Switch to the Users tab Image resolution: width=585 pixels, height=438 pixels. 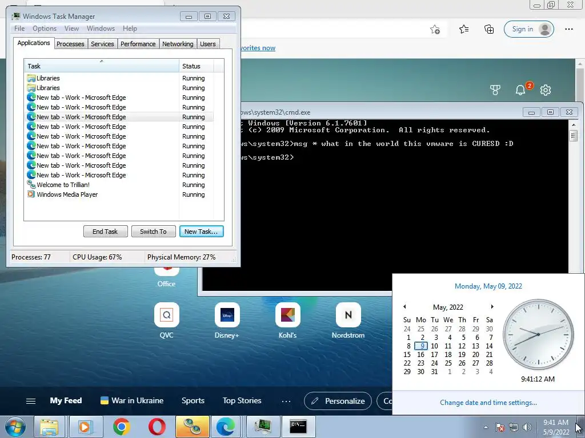click(208, 44)
